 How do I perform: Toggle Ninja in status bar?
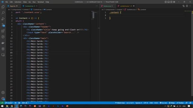[x=172, y=103]
